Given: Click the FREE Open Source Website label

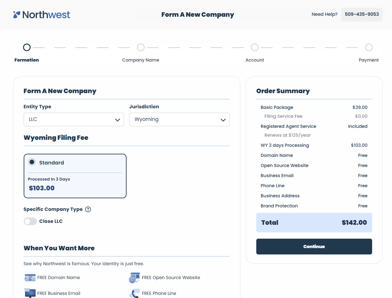Looking at the screenshot, I should click(x=171, y=277).
